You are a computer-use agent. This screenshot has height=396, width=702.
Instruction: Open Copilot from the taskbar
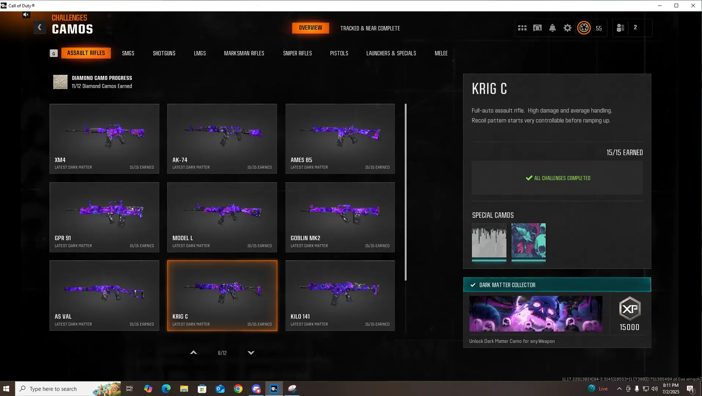coord(148,389)
